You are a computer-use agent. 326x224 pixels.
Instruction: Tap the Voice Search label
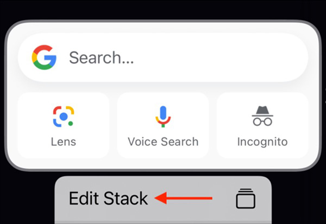point(163,142)
